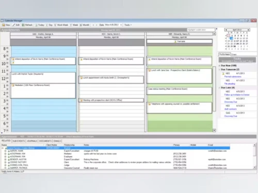Go to next month in mini calendar
The height and width of the screenshot is (193, 258).
[x=248, y=30]
